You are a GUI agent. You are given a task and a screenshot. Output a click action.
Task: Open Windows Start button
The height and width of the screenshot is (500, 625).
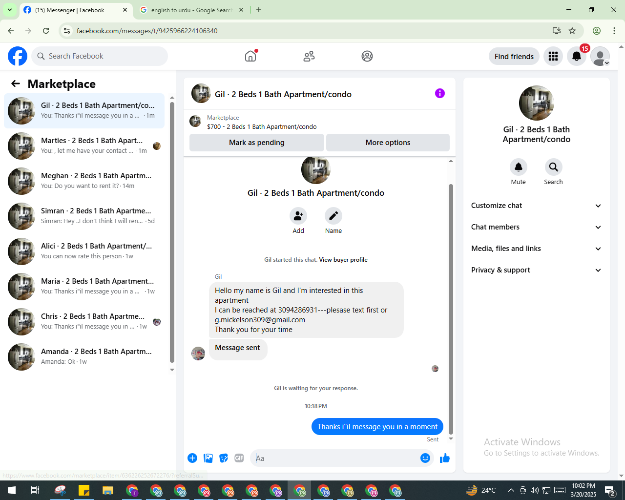[12, 490]
